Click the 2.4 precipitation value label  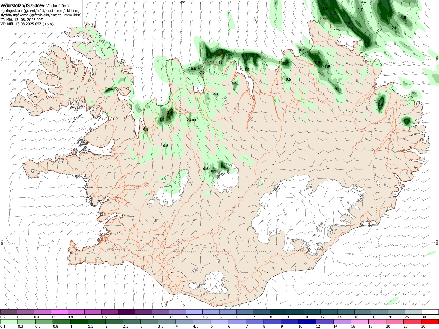point(170,113)
